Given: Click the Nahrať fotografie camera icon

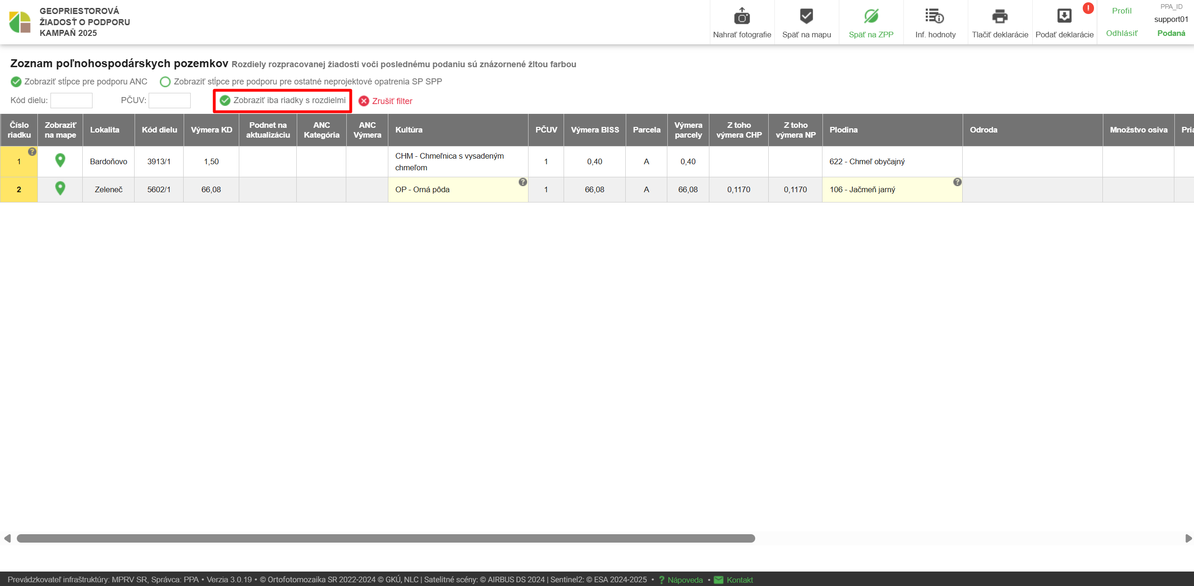Looking at the screenshot, I should point(742,16).
